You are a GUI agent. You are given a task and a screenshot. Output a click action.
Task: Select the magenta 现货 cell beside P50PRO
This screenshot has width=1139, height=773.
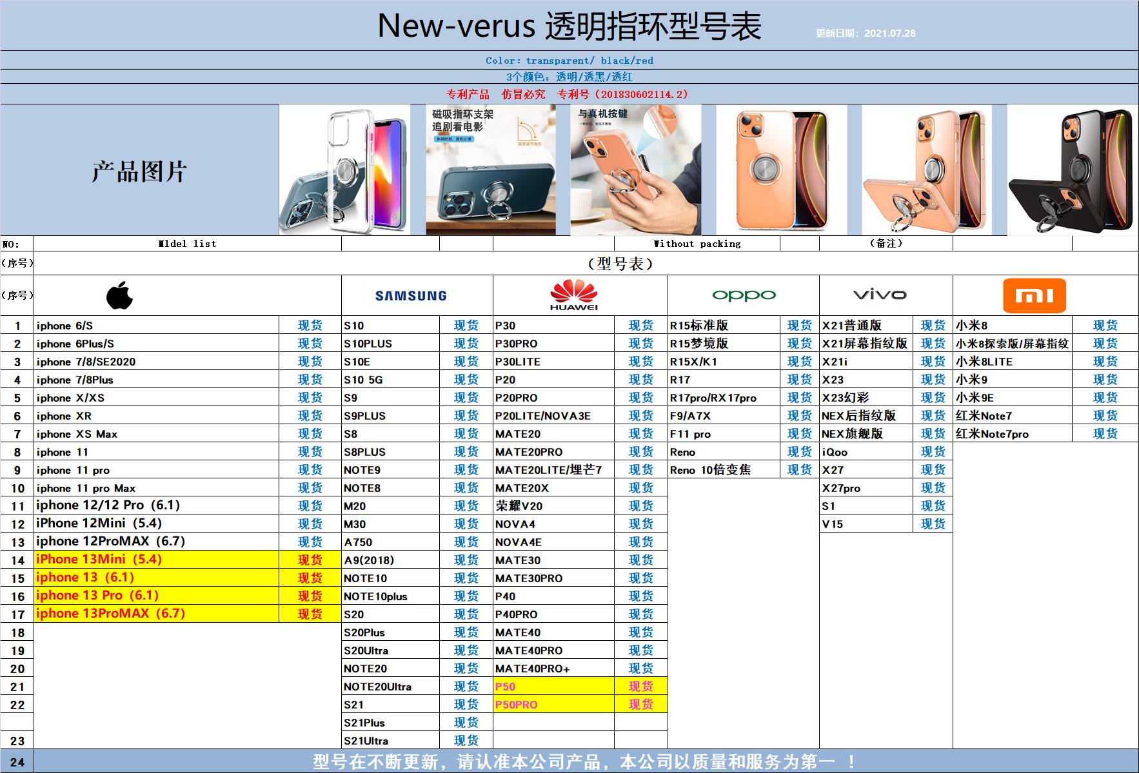pyautogui.click(x=641, y=704)
